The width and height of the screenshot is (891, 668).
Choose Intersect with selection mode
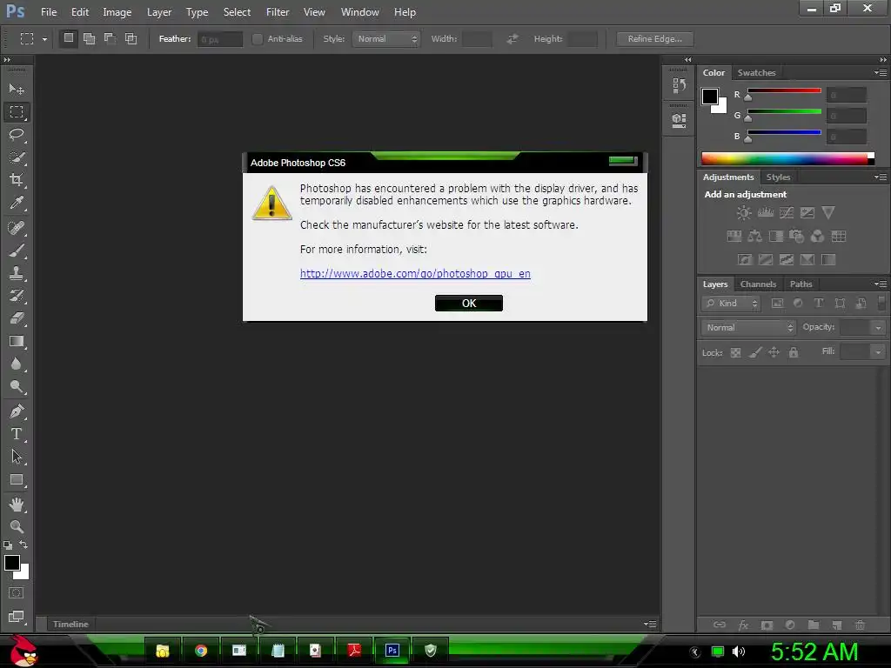131,38
